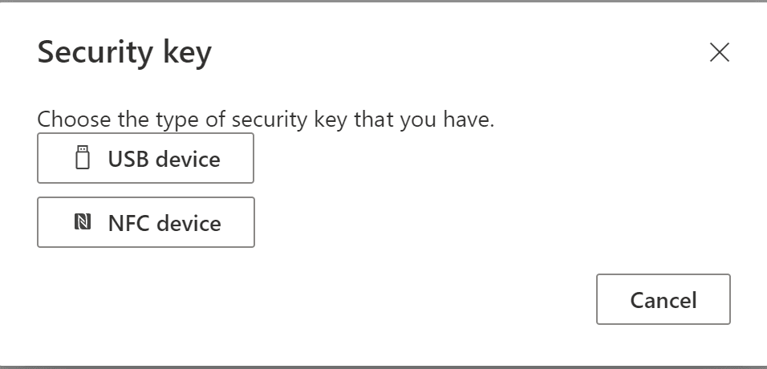
Task: Click the NFC logo icon
Action: [83, 222]
